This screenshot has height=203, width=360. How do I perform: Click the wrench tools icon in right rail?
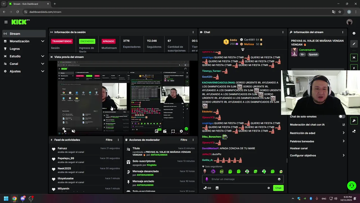tap(354, 121)
